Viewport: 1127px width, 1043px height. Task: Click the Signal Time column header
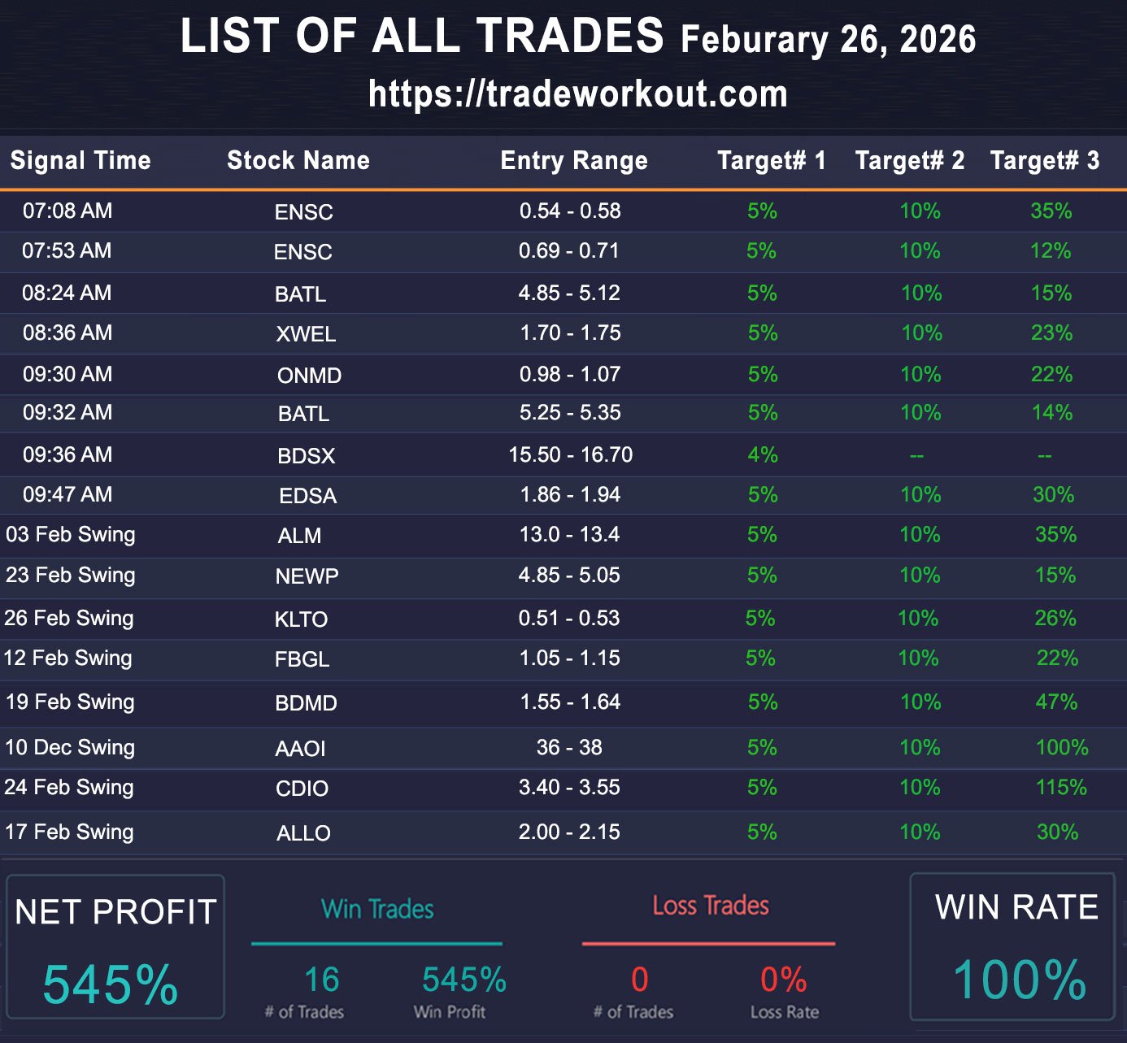click(80, 161)
